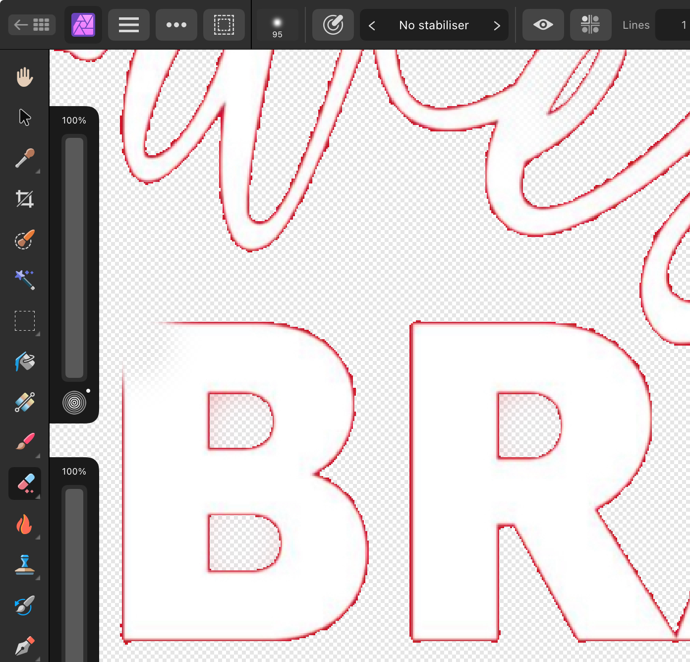Select the Erase Brush tool
This screenshot has width=690, height=662.
25,483
